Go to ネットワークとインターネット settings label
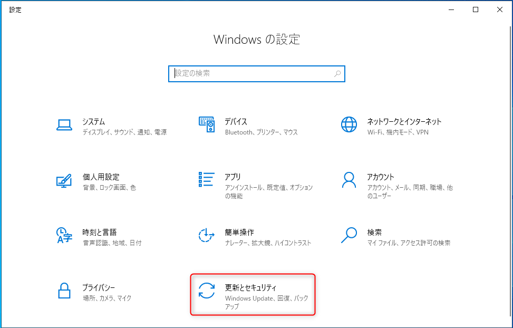The image size is (513, 328). point(404,121)
